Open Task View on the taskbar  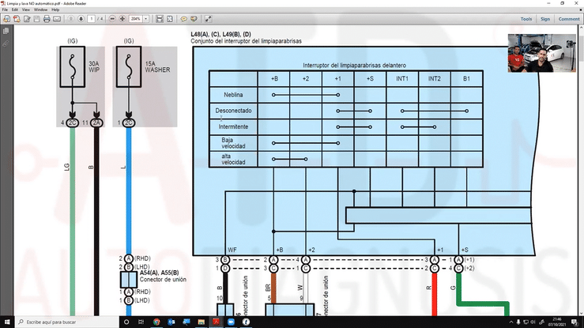(141, 322)
